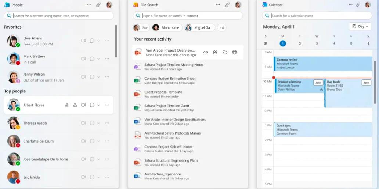Open more options for Jose Guadalupe De la Torre
Viewport: 379px width, 189px height.
pyautogui.click(x=107, y=159)
